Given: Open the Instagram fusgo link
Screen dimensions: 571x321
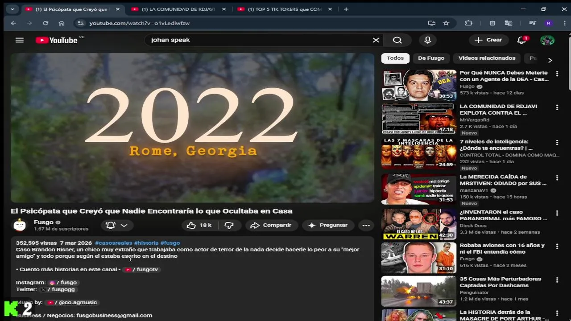Looking at the screenshot, I should 63,282.
